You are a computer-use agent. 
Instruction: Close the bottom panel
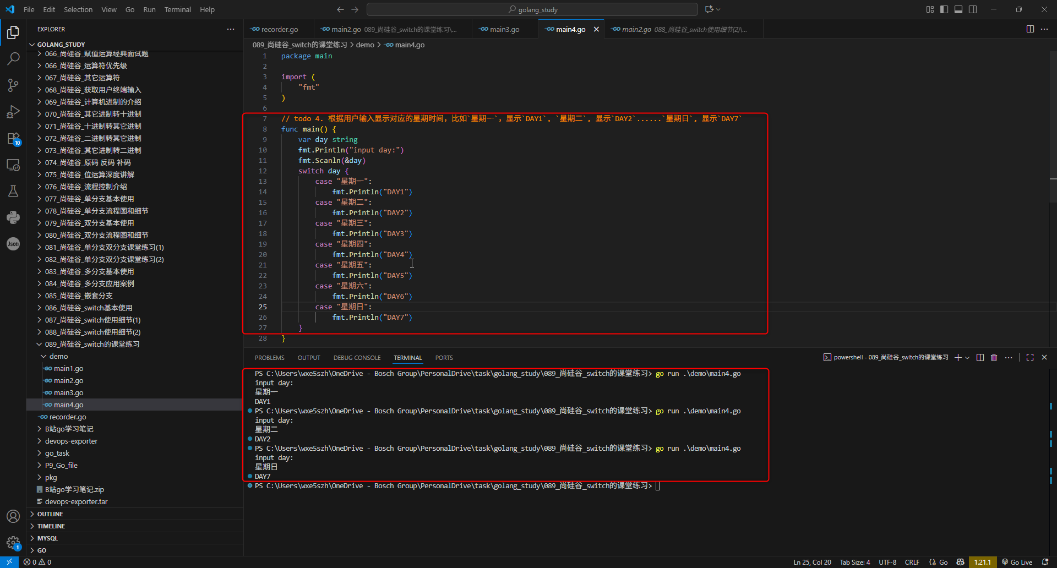tap(1044, 358)
